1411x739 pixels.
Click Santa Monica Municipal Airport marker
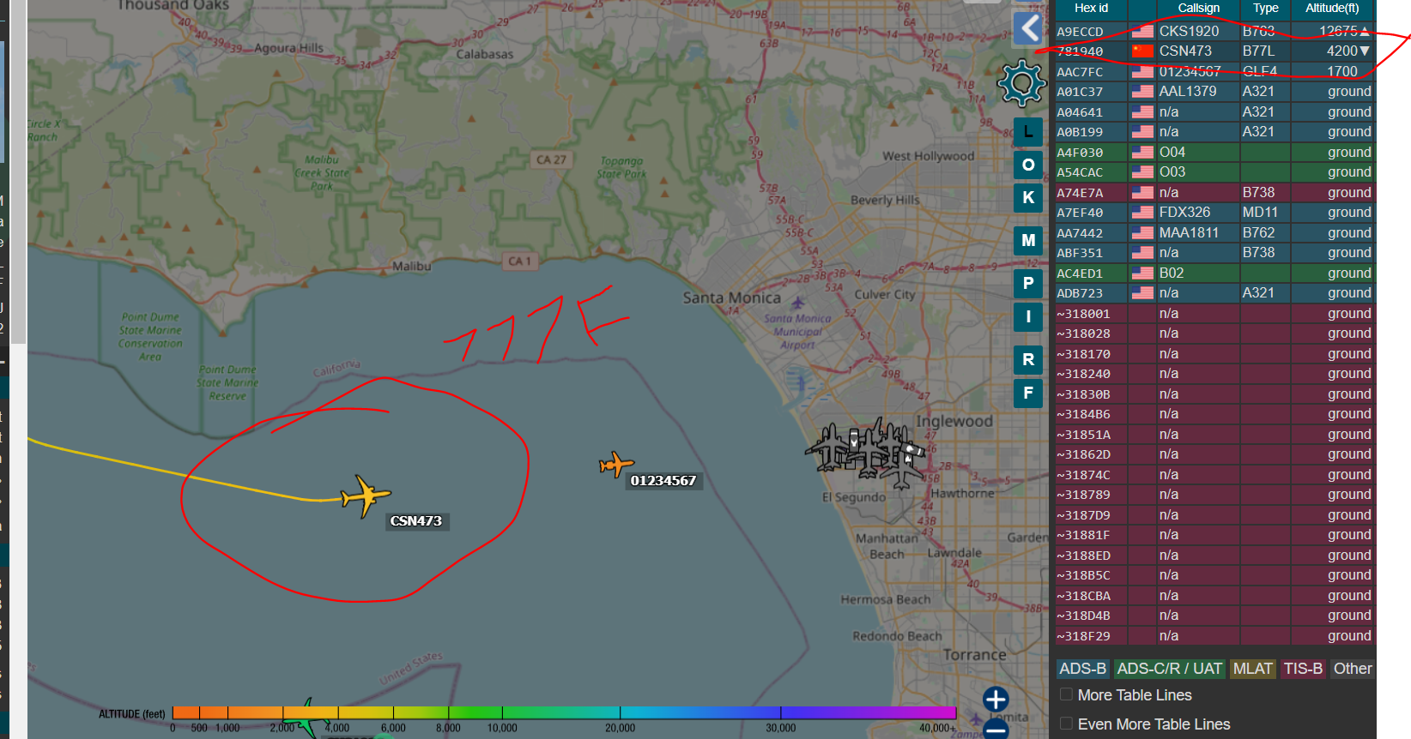pyautogui.click(x=798, y=303)
